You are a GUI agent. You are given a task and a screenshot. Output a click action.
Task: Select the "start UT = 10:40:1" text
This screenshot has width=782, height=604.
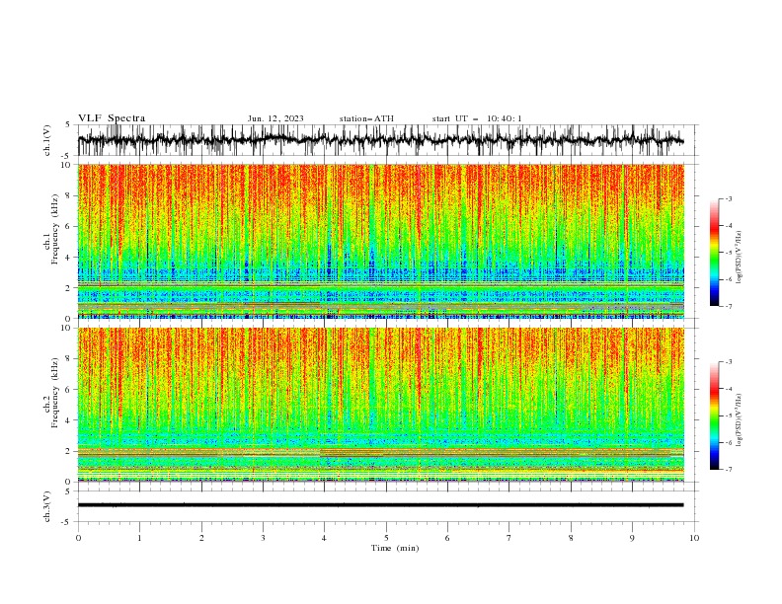tap(477, 118)
